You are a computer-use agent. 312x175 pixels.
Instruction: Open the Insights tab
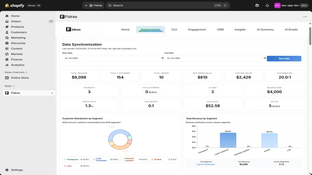click(240, 30)
